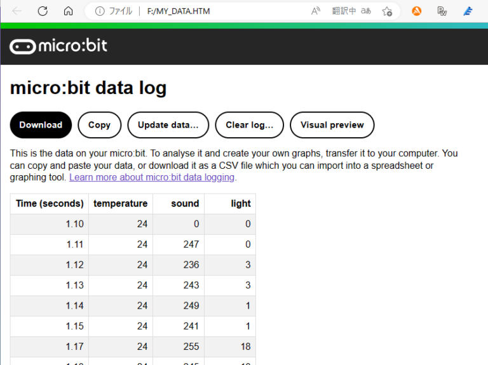Viewport: 488px width, 365px height.
Task: Open the Visual preview button
Action: [x=332, y=125]
